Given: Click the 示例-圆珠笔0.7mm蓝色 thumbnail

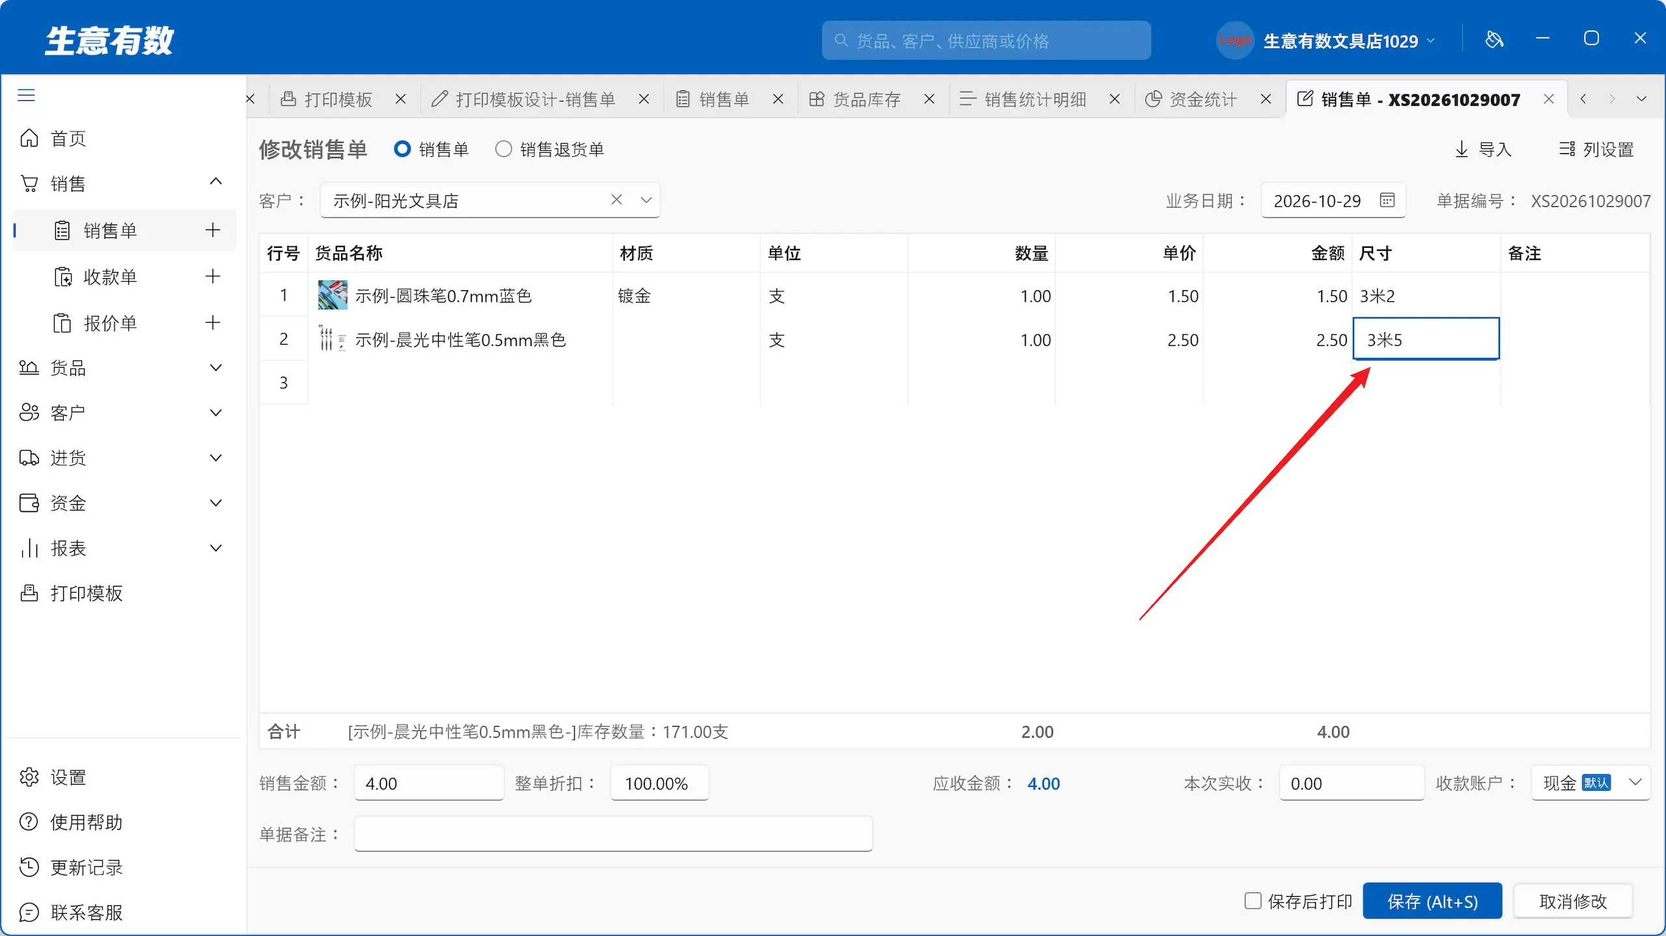Looking at the screenshot, I should click(333, 295).
